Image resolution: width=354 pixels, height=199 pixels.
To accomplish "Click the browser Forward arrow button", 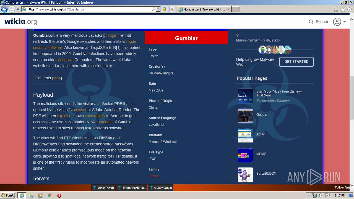I will (x=12, y=9).
